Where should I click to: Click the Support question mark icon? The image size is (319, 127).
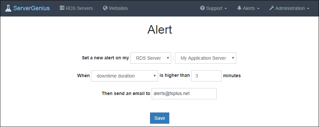point(202,8)
